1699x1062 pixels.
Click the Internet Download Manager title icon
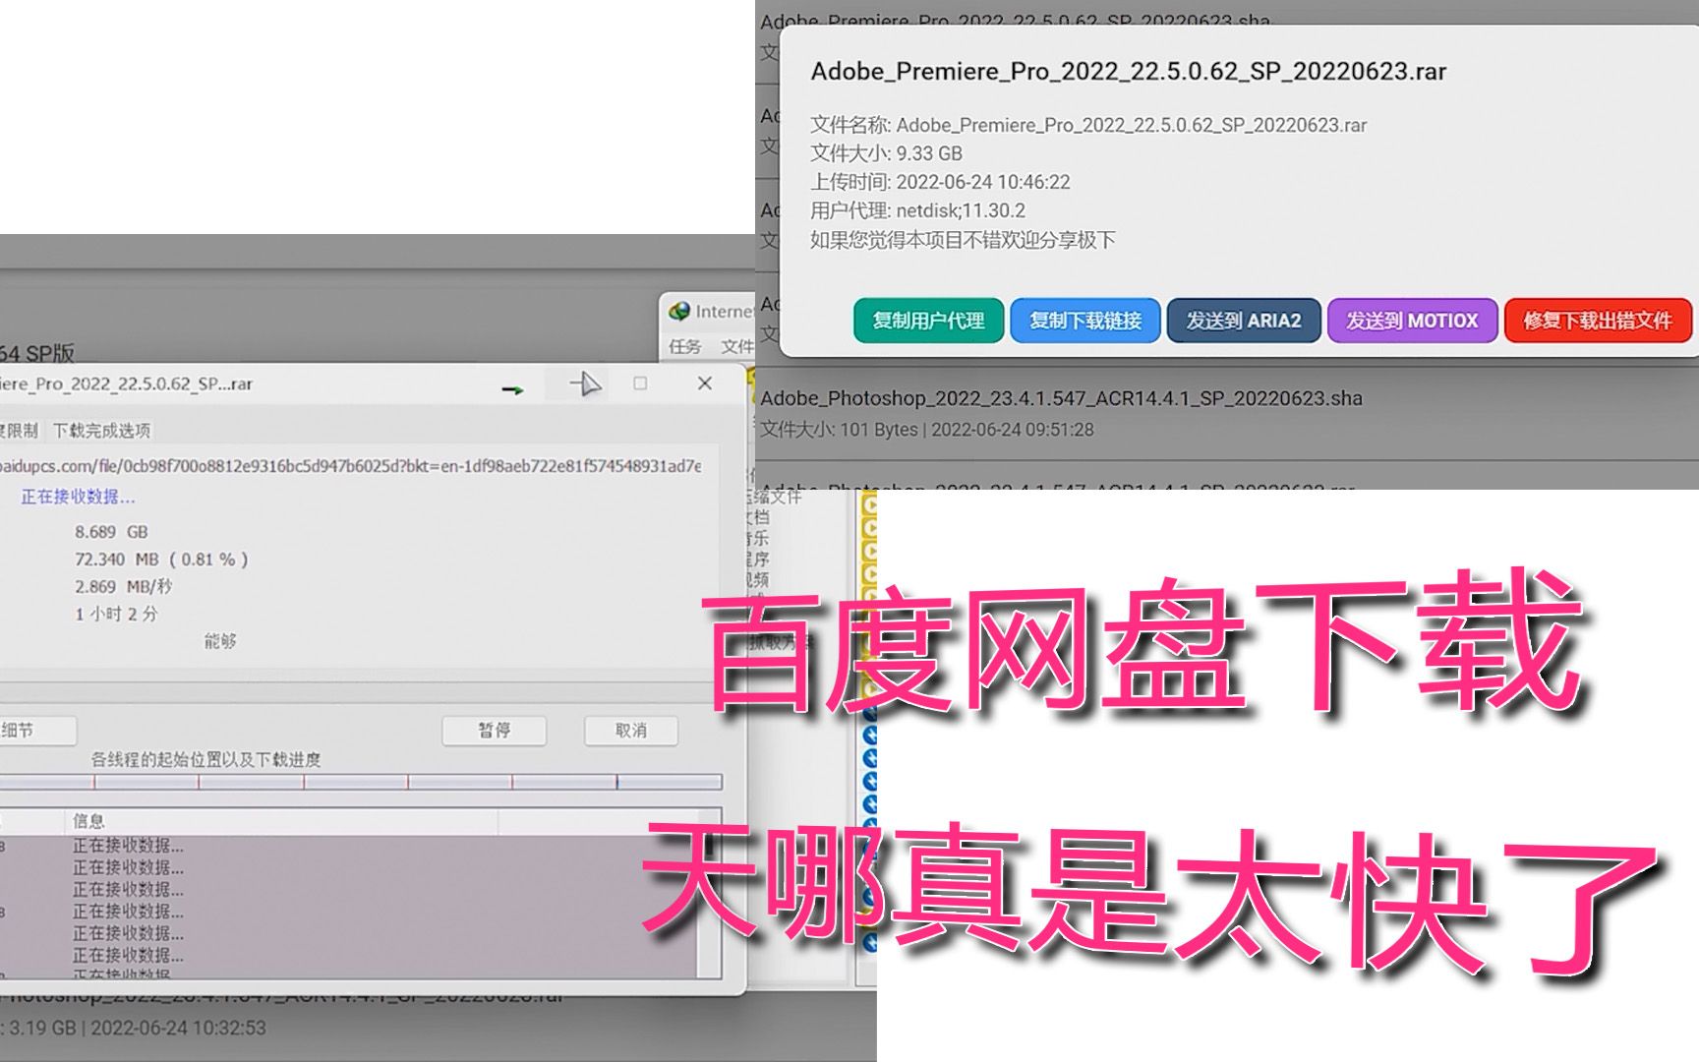click(679, 312)
